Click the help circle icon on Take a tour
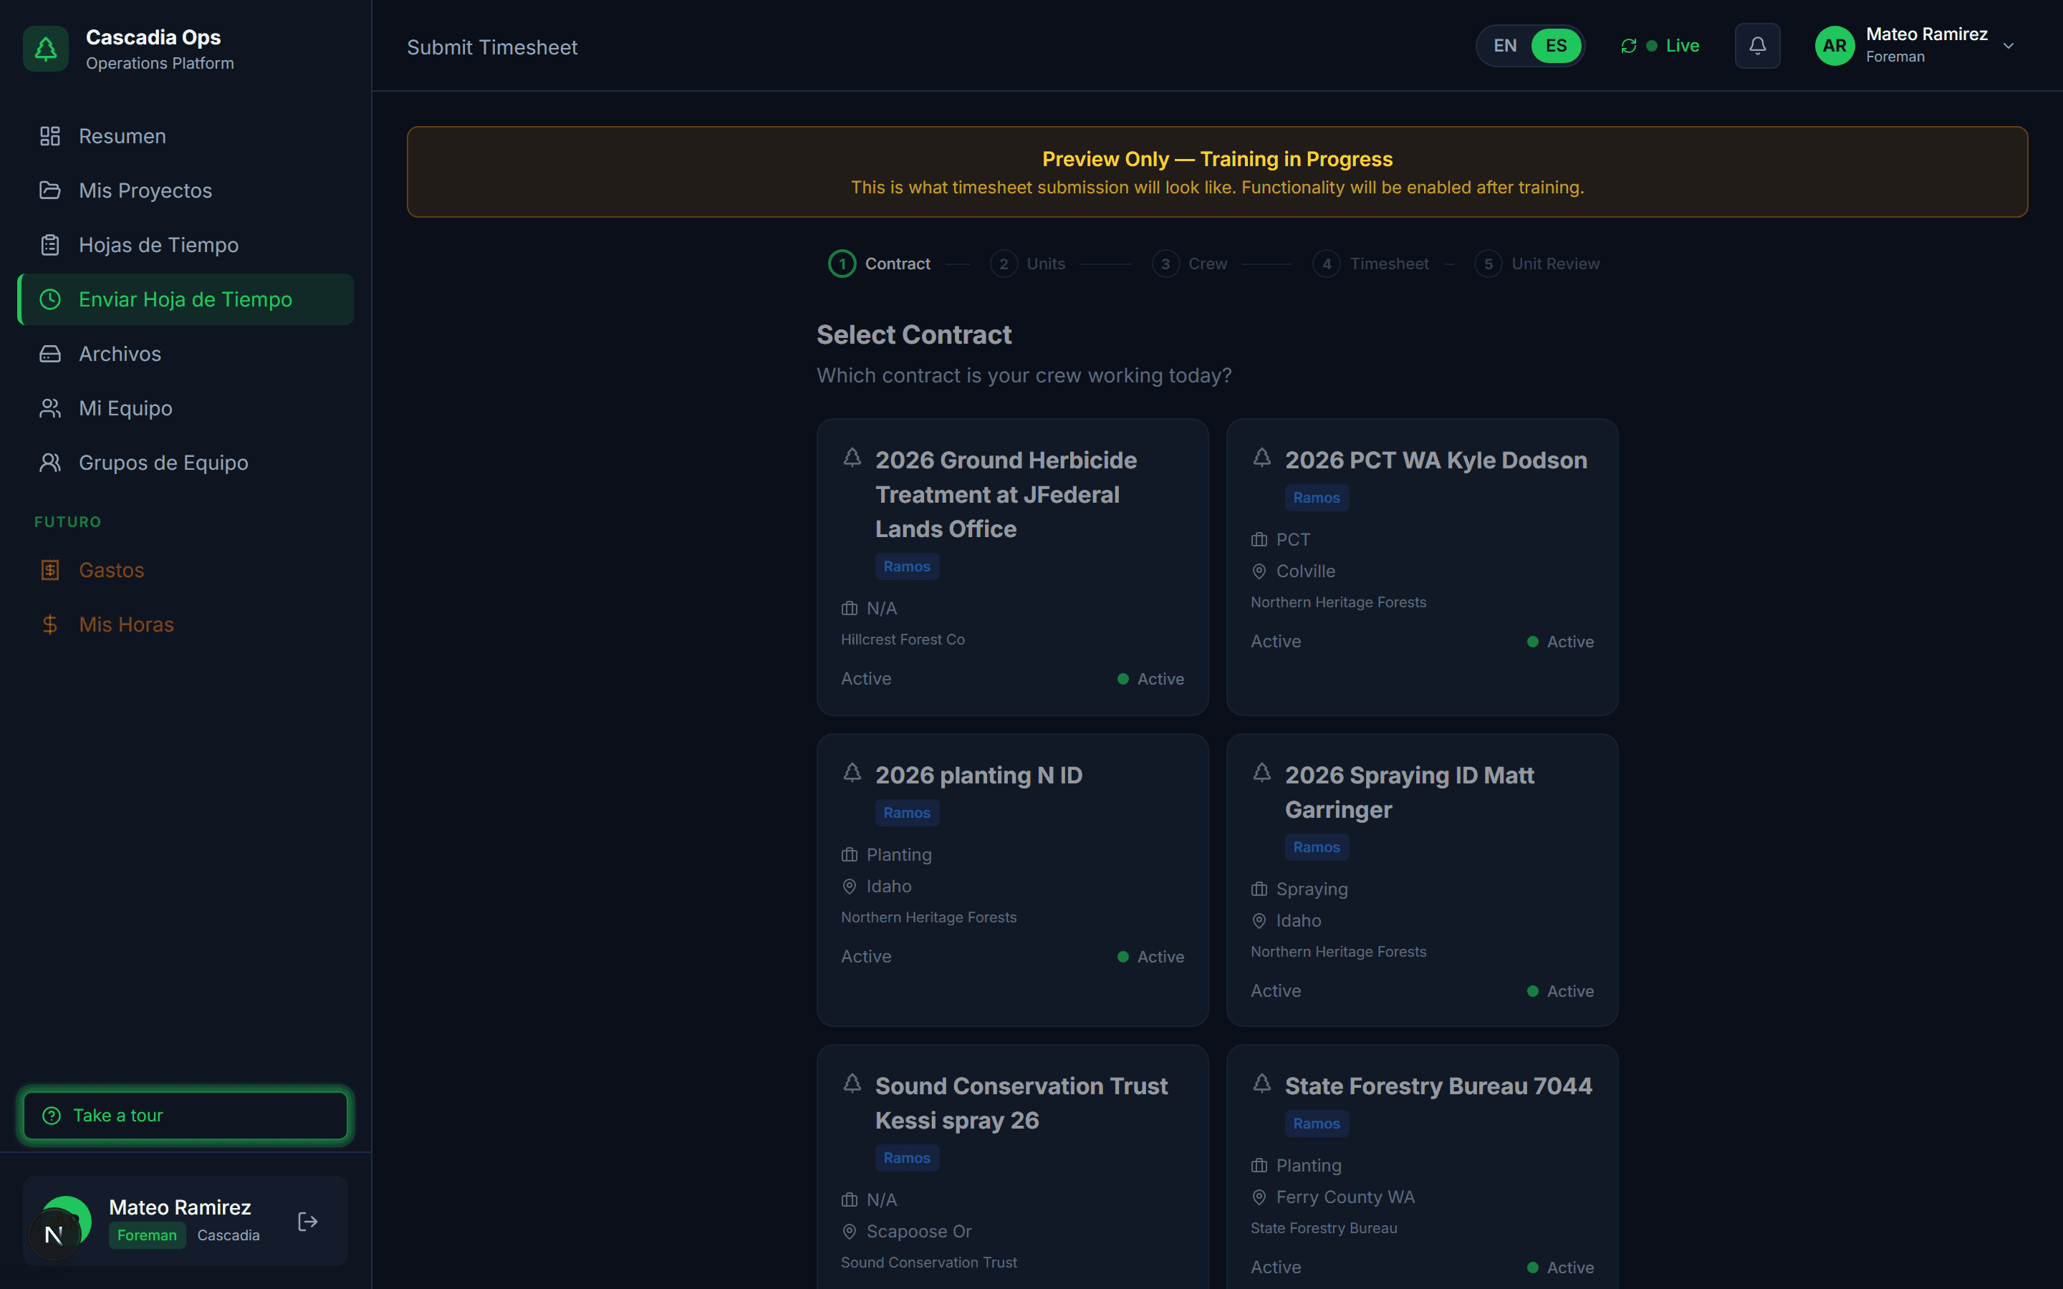The height and width of the screenshot is (1289, 2063). (52, 1116)
